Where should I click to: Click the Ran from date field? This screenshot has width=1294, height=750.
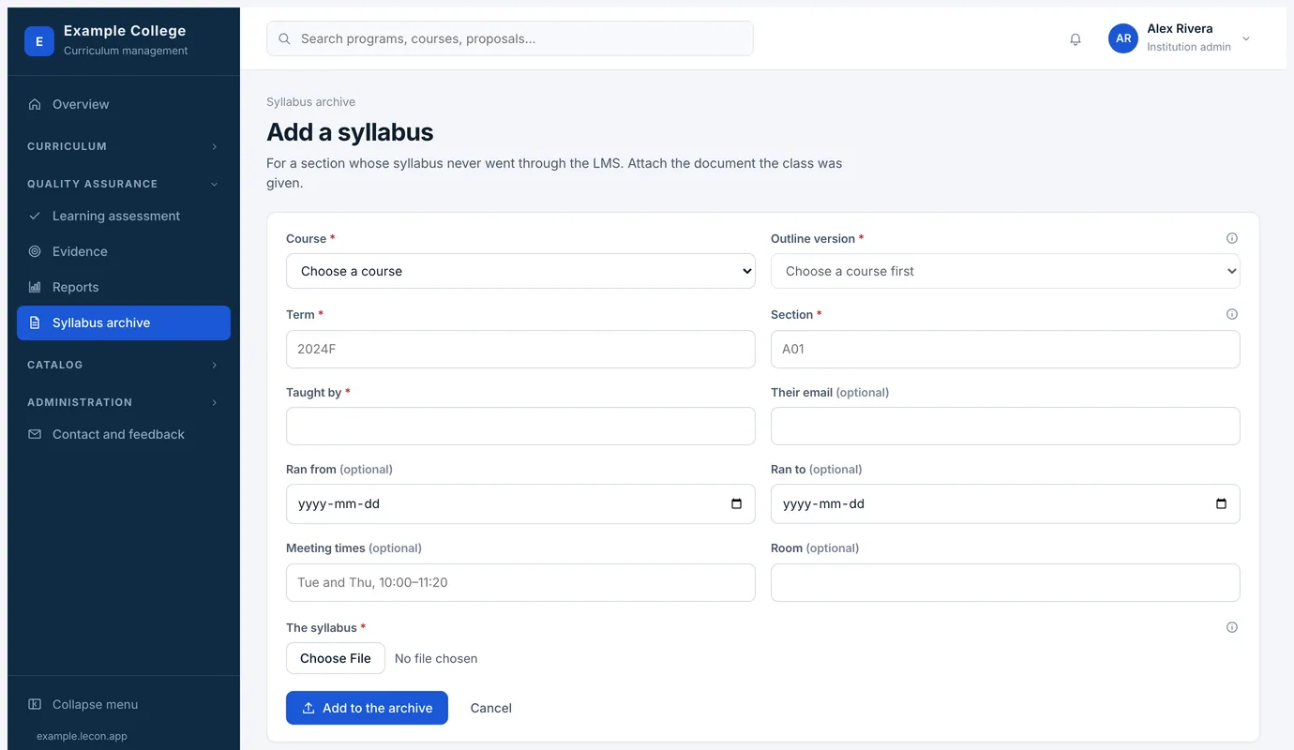tap(520, 503)
